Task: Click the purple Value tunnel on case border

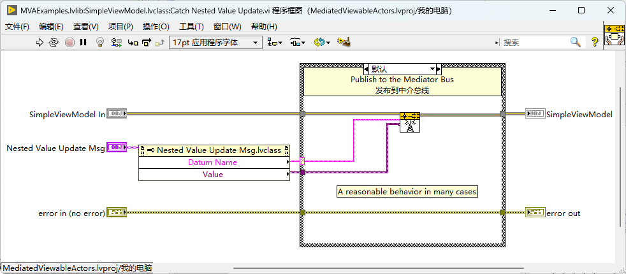Action: [302, 172]
